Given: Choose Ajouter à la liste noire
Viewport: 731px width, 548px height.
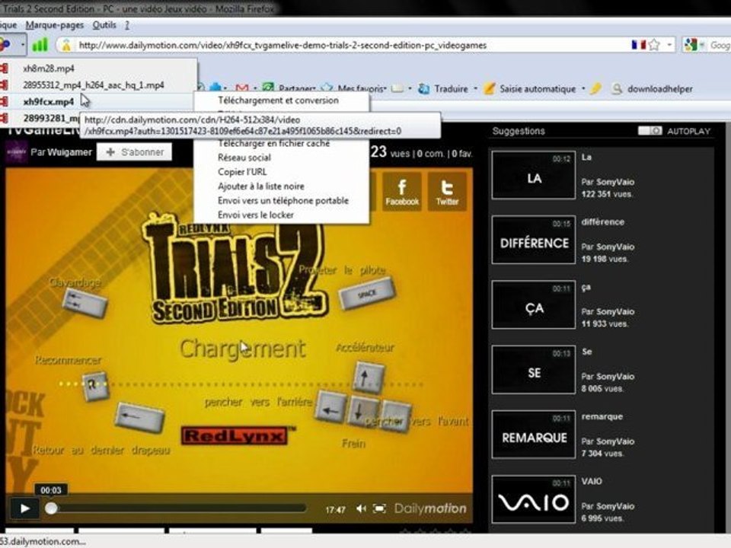Looking at the screenshot, I should tap(261, 186).
